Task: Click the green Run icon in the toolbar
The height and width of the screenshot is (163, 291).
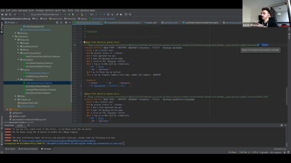Action: 65,14
